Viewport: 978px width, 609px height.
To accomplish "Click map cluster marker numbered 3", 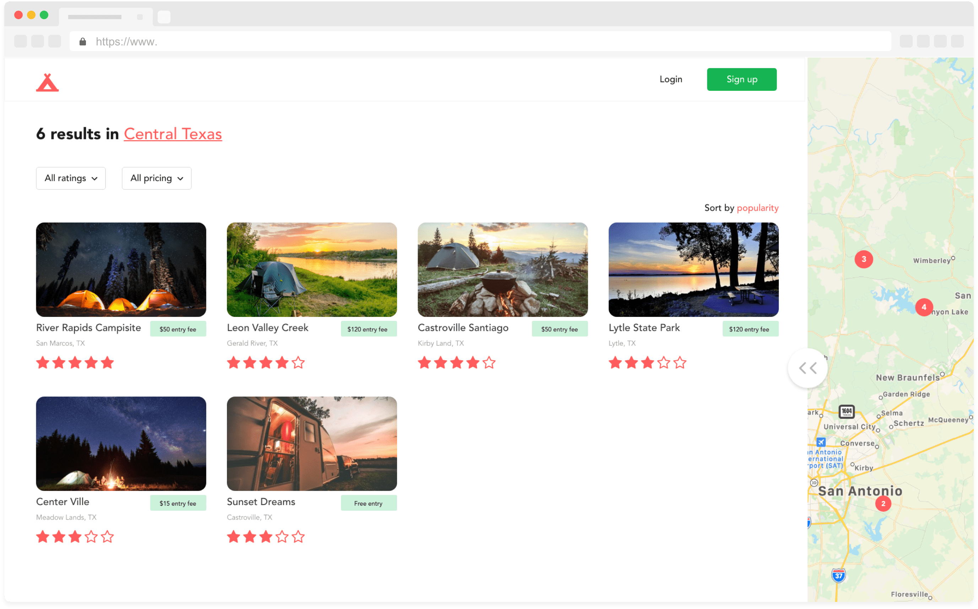I will [x=864, y=259].
